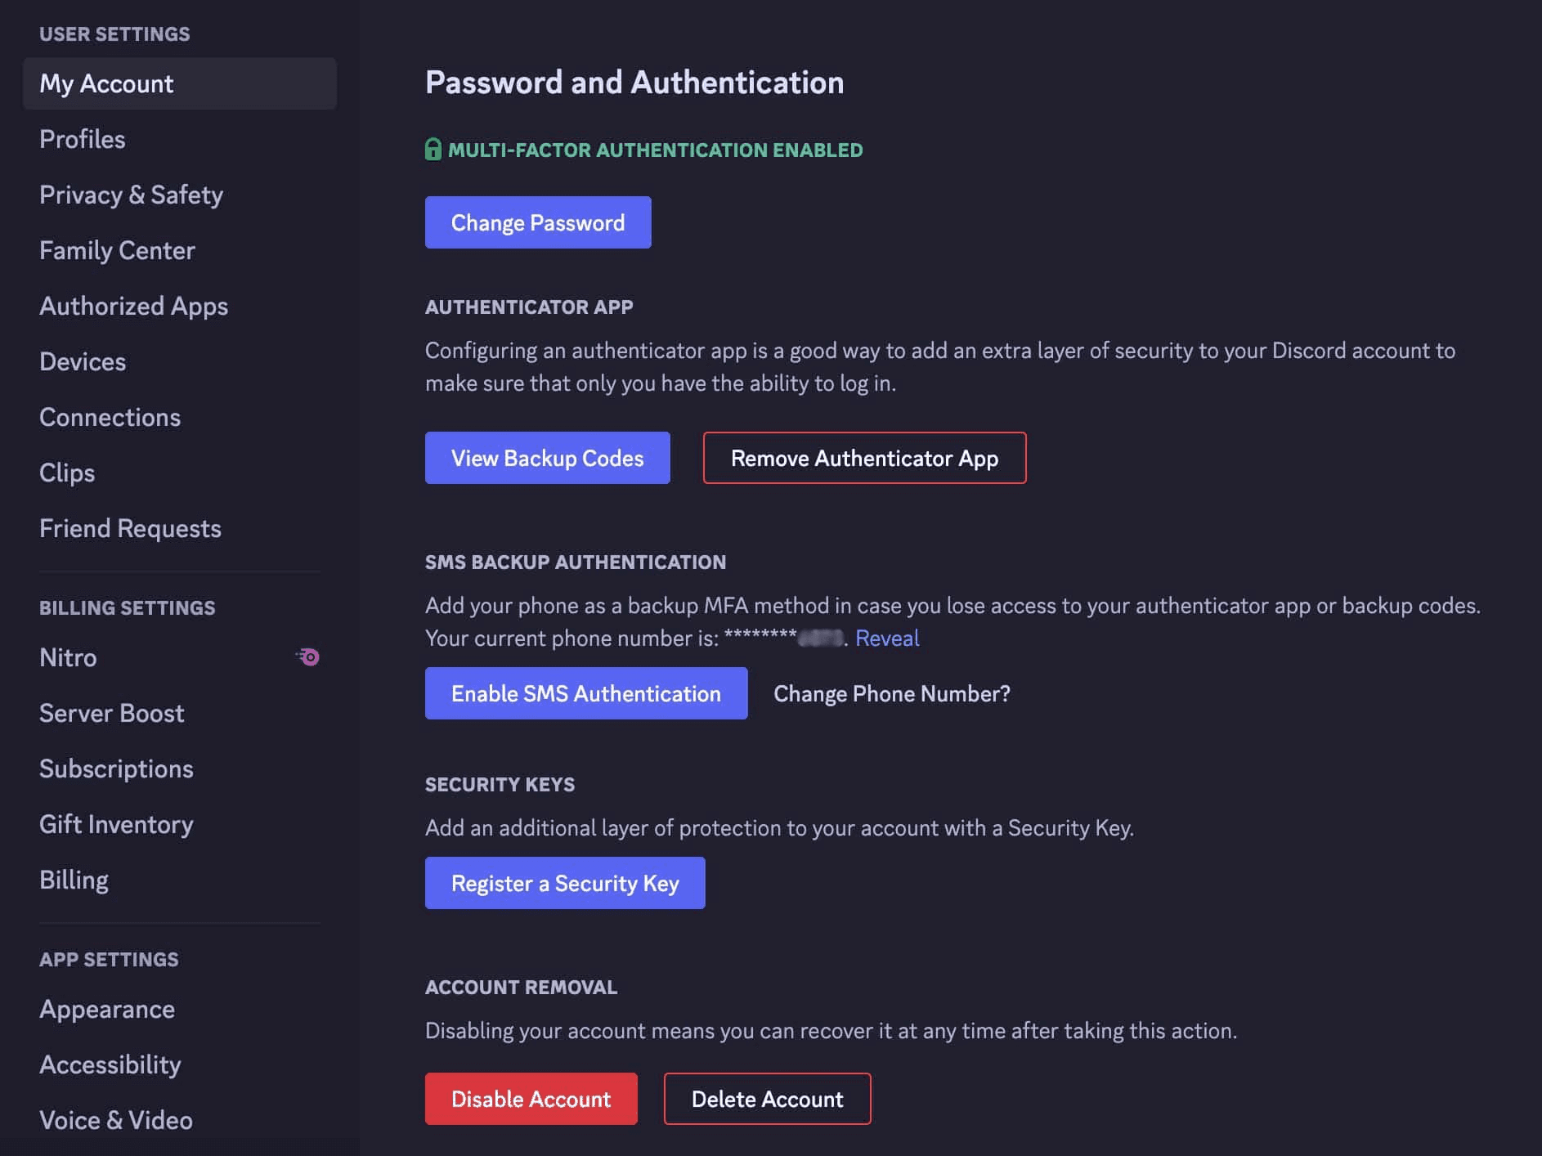Go to Privacy & Safety settings
This screenshot has width=1542, height=1156.
180,195
